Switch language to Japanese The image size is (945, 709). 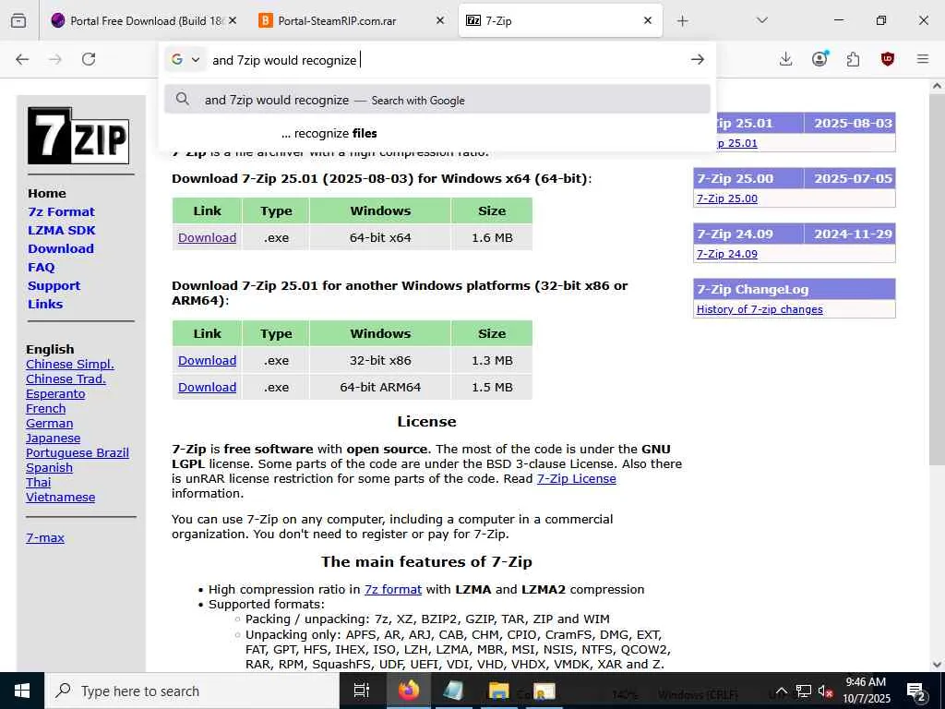click(x=53, y=439)
